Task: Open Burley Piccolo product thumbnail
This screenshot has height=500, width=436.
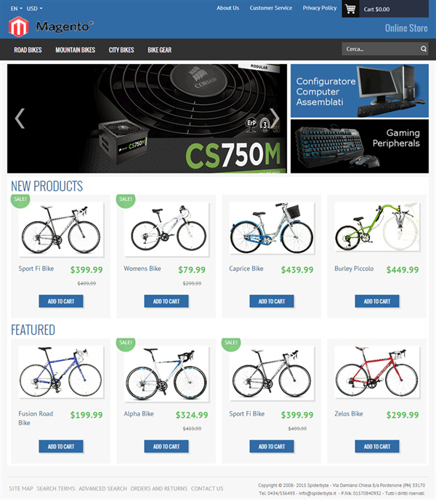Action: [377, 228]
